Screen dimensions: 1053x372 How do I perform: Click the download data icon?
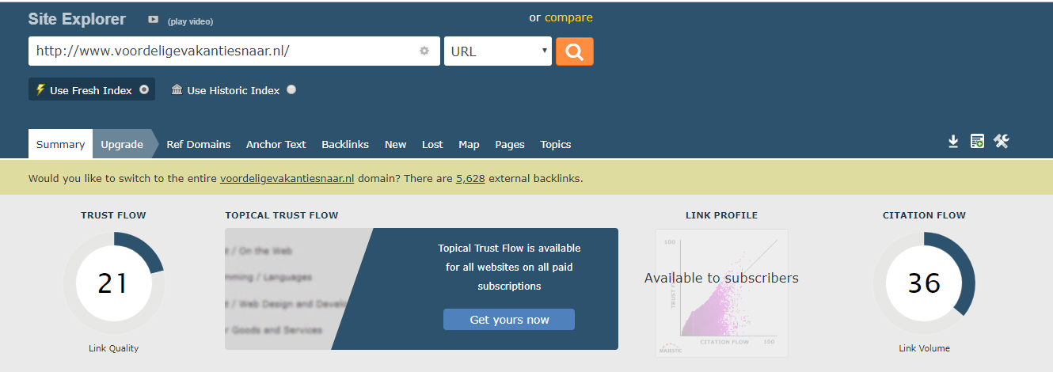(953, 142)
